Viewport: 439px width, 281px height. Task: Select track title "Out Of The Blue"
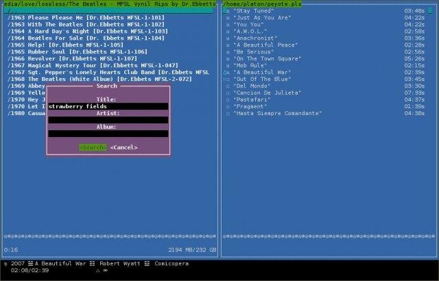pos(262,80)
